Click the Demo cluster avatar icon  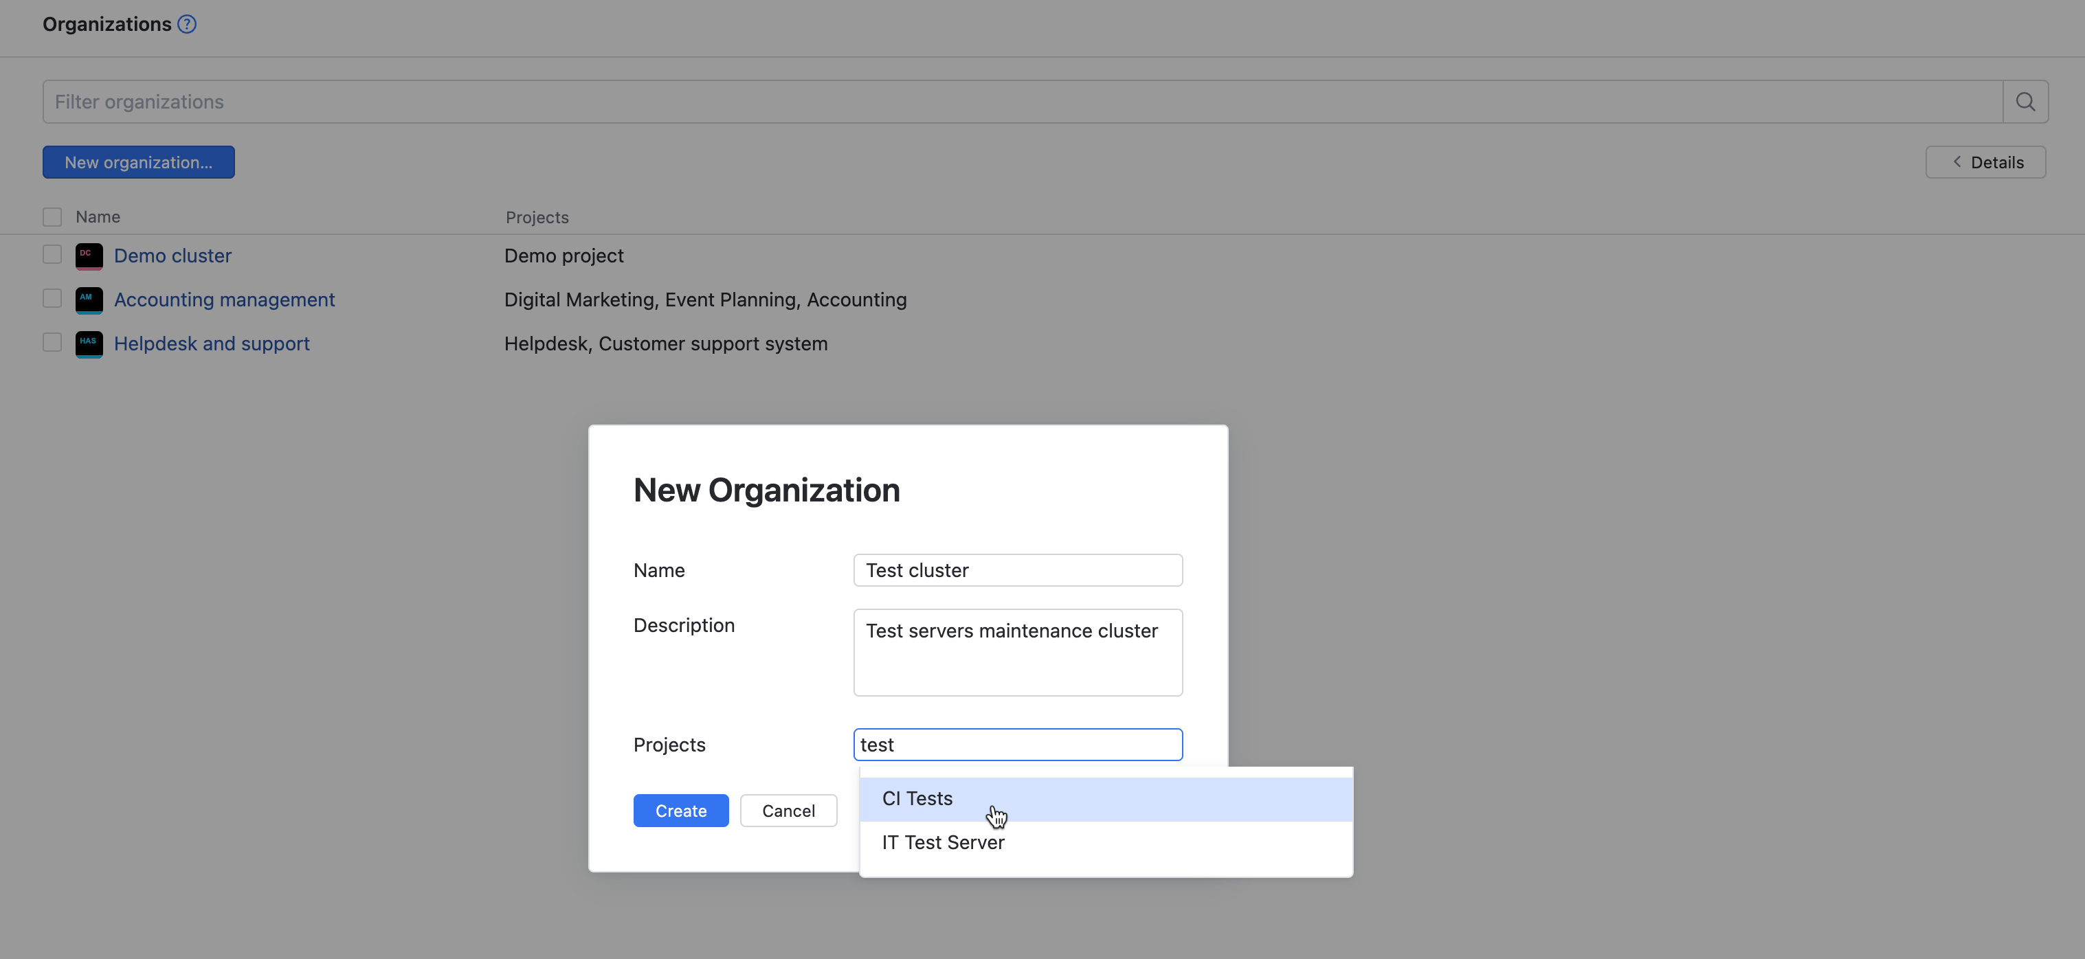88,256
